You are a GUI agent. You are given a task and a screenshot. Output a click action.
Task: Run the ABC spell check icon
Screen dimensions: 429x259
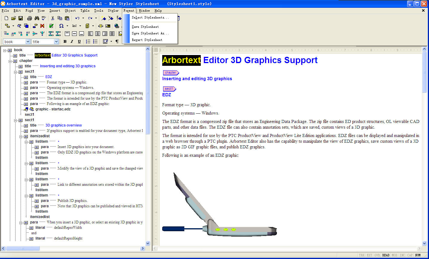click(44, 18)
